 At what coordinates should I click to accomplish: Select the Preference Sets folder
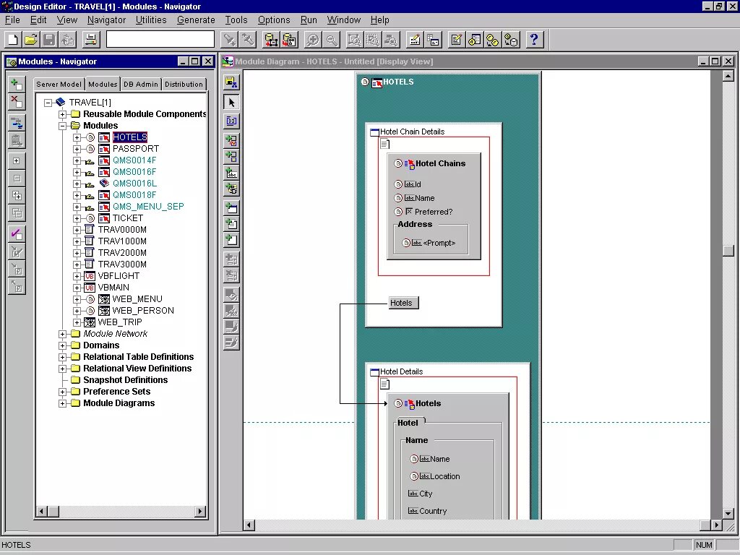[116, 391]
